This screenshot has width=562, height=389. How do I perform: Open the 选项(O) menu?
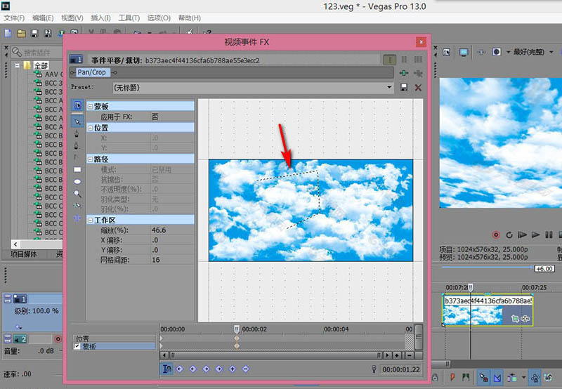pos(159,18)
